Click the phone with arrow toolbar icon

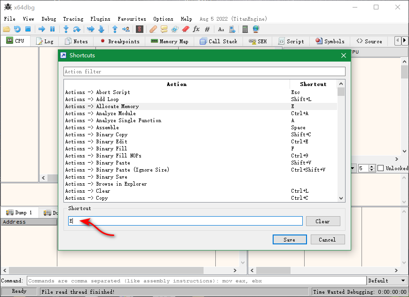(232, 29)
